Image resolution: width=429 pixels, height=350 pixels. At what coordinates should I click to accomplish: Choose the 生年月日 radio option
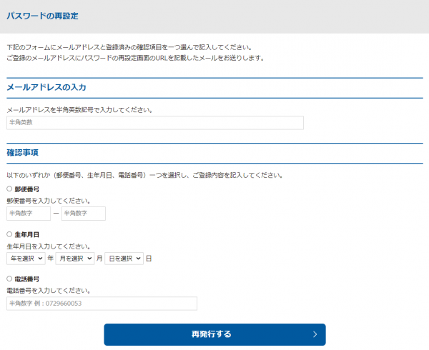(x=9, y=234)
